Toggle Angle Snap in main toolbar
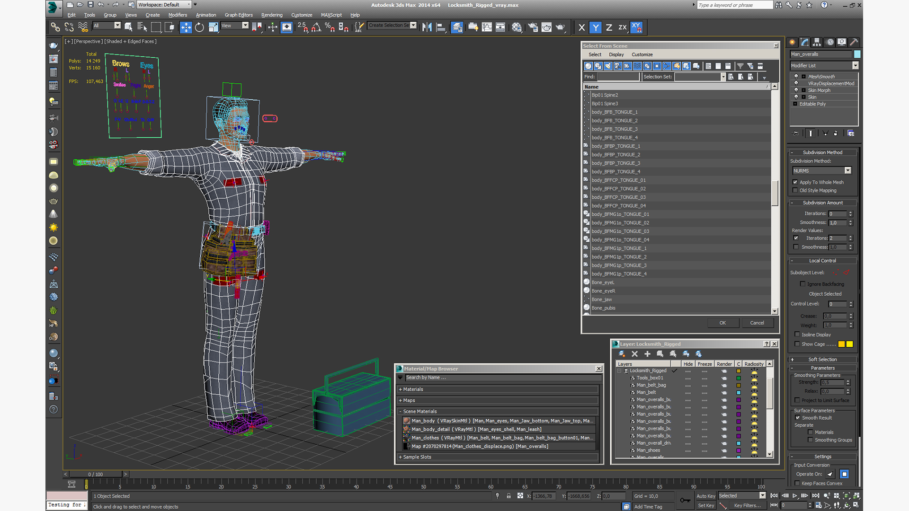The height and width of the screenshot is (511, 909). tap(316, 27)
